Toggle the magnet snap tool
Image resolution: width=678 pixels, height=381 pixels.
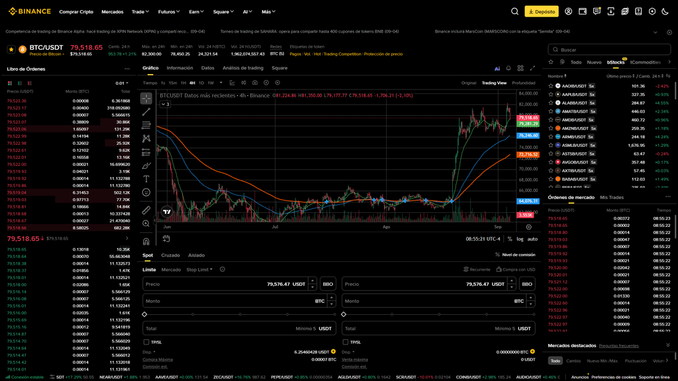pyautogui.click(x=146, y=241)
